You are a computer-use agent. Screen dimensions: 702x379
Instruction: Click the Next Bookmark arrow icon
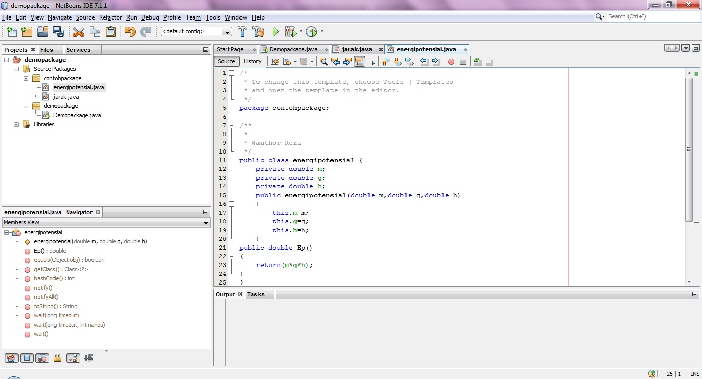click(397, 62)
